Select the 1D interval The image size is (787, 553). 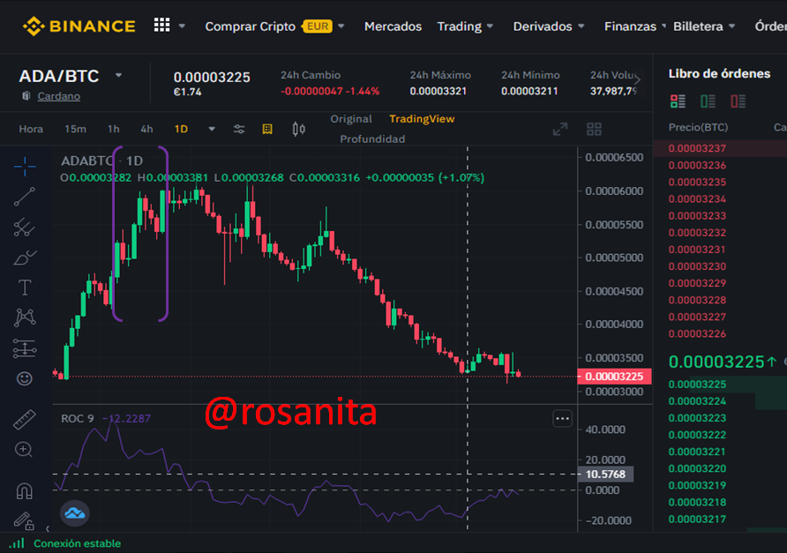coord(181,129)
